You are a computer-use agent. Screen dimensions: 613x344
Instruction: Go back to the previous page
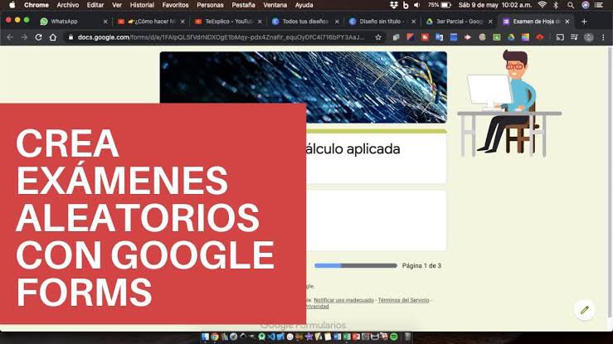point(10,37)
